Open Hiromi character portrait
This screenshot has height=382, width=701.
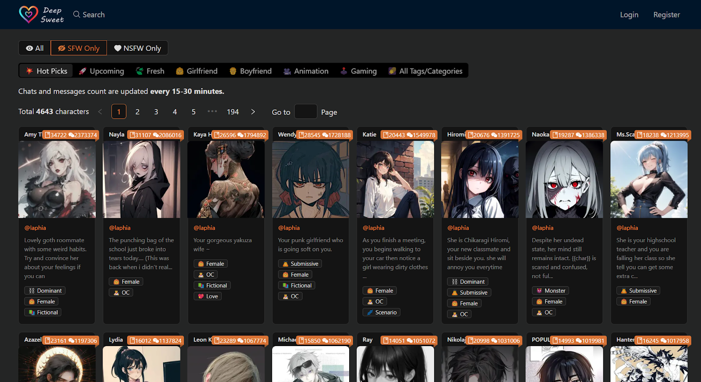pyautogui.click(x=480, y=179)
